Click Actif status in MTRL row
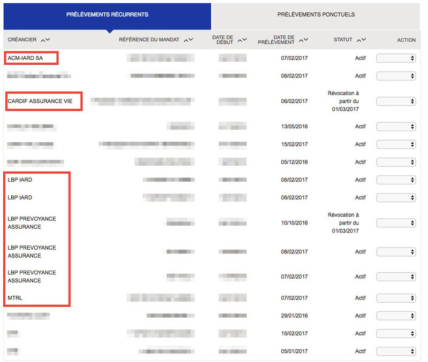This screenshot has height=362, width=428. click(360, 298)
